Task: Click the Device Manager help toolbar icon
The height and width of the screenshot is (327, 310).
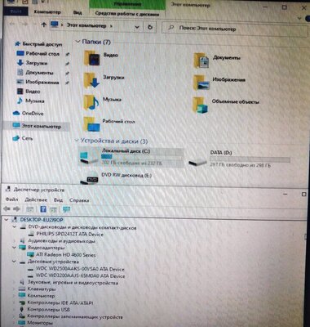Action: click(43, 209)
